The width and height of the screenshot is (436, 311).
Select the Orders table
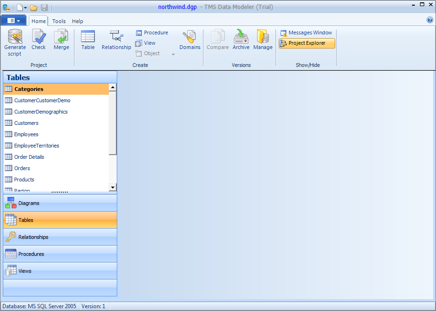56,168
